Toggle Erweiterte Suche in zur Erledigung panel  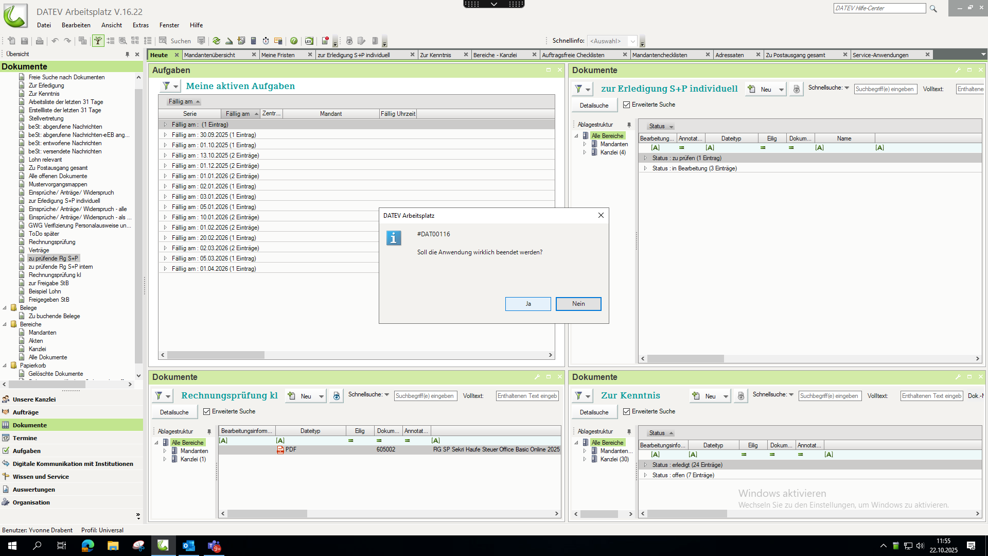[x=626, y=105]
